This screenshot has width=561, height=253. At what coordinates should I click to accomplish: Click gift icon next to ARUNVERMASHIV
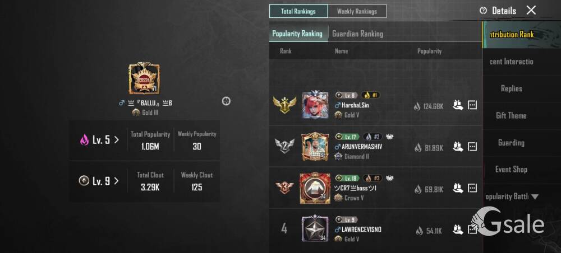458,147
